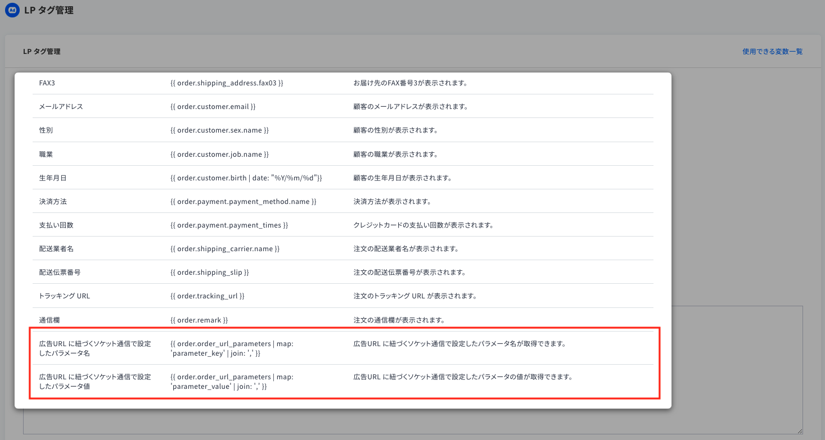Select the FAX3 row label
This screenshot has height=440, width=825.
[x=47, y=83]
